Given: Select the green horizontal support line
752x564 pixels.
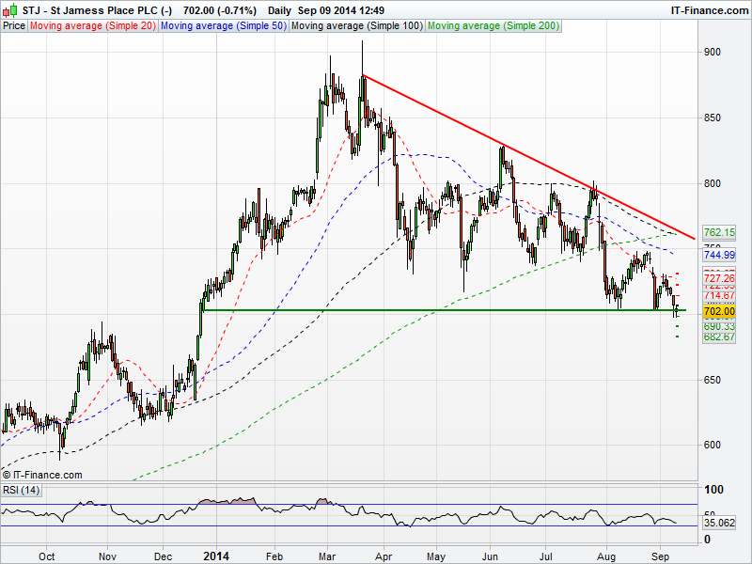Looking at the screenshot, I should tap(444, 310).
